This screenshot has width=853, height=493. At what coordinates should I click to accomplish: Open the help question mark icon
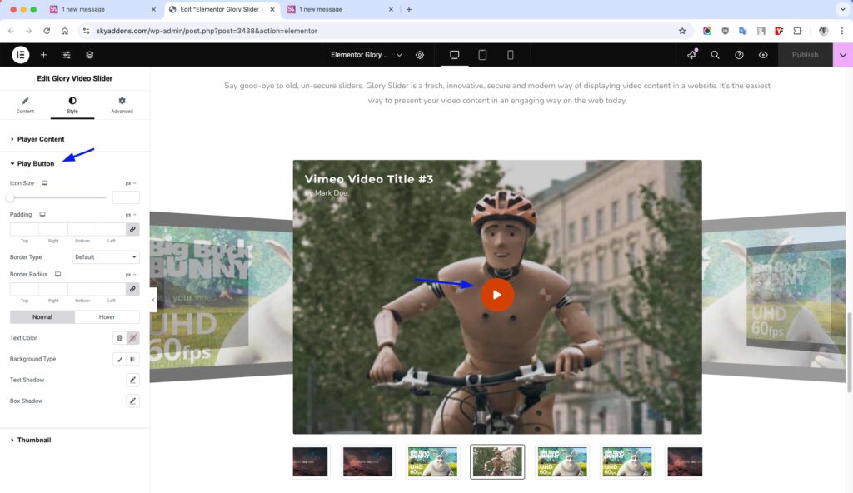point(739,55)
